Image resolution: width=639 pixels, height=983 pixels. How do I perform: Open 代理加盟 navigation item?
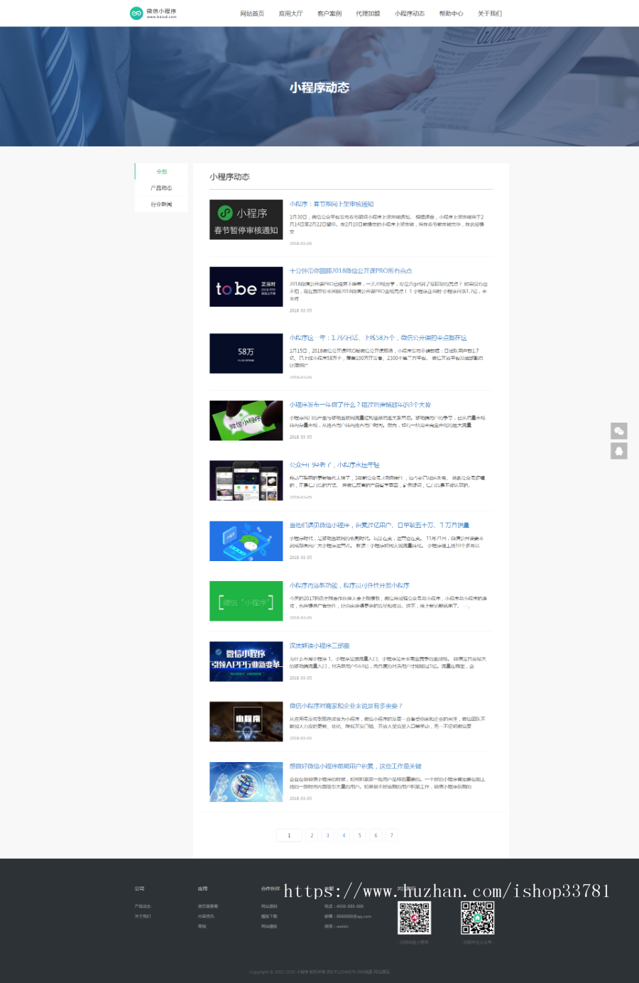point(368,13)
